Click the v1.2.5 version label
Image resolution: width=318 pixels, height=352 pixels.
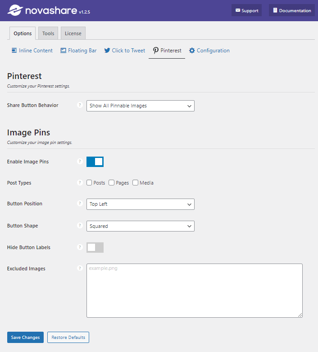click(x=84, y=12)
